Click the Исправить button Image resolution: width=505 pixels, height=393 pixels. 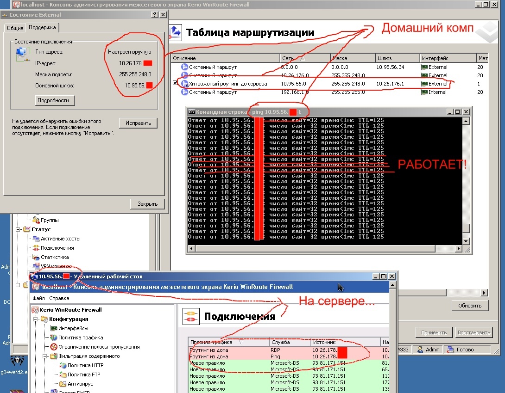point(138,123)
